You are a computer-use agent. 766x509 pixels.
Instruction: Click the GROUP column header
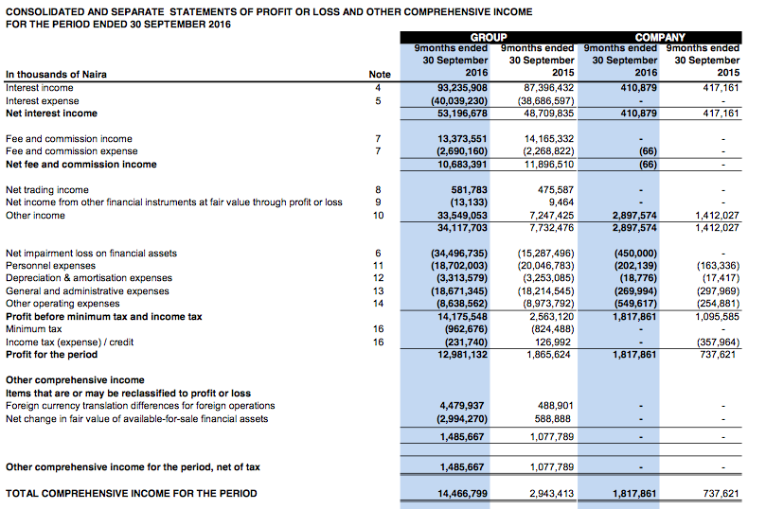click(x=488, y=38)
